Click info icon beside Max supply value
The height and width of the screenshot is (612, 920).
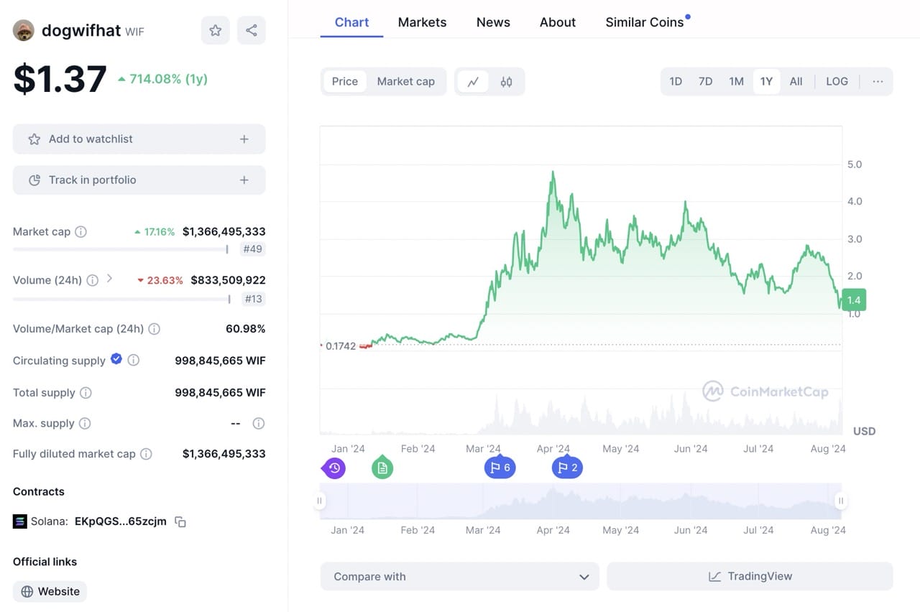point(259,423)
